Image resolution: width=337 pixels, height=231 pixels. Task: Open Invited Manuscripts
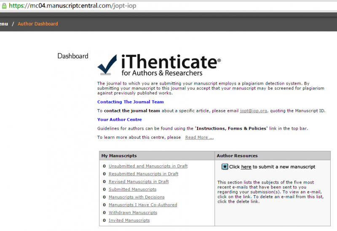(x=129, y=220)
